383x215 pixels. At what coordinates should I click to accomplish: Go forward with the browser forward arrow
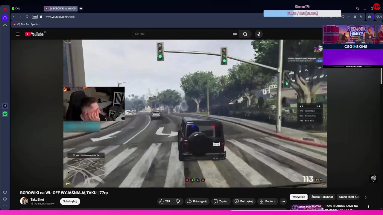(20, 17)
